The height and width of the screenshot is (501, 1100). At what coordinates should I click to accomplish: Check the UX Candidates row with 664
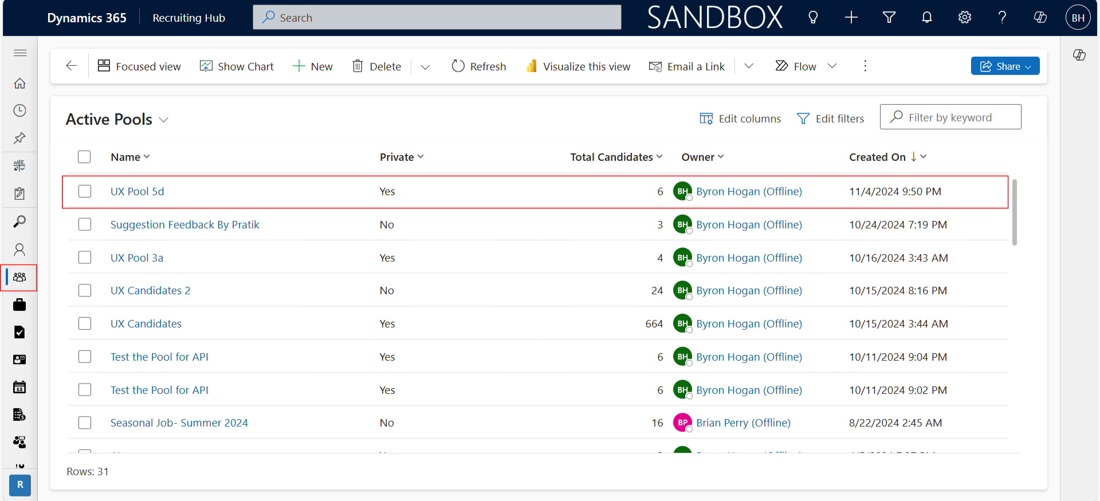click(85, 324)
